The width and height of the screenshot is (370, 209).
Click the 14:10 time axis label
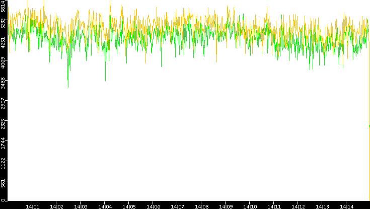tap(250, 206)
